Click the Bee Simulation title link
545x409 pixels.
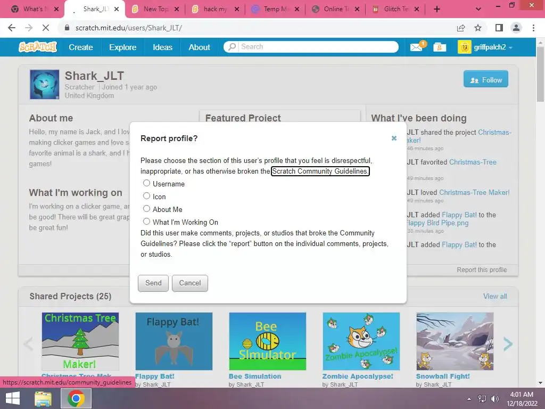[255, 377]
